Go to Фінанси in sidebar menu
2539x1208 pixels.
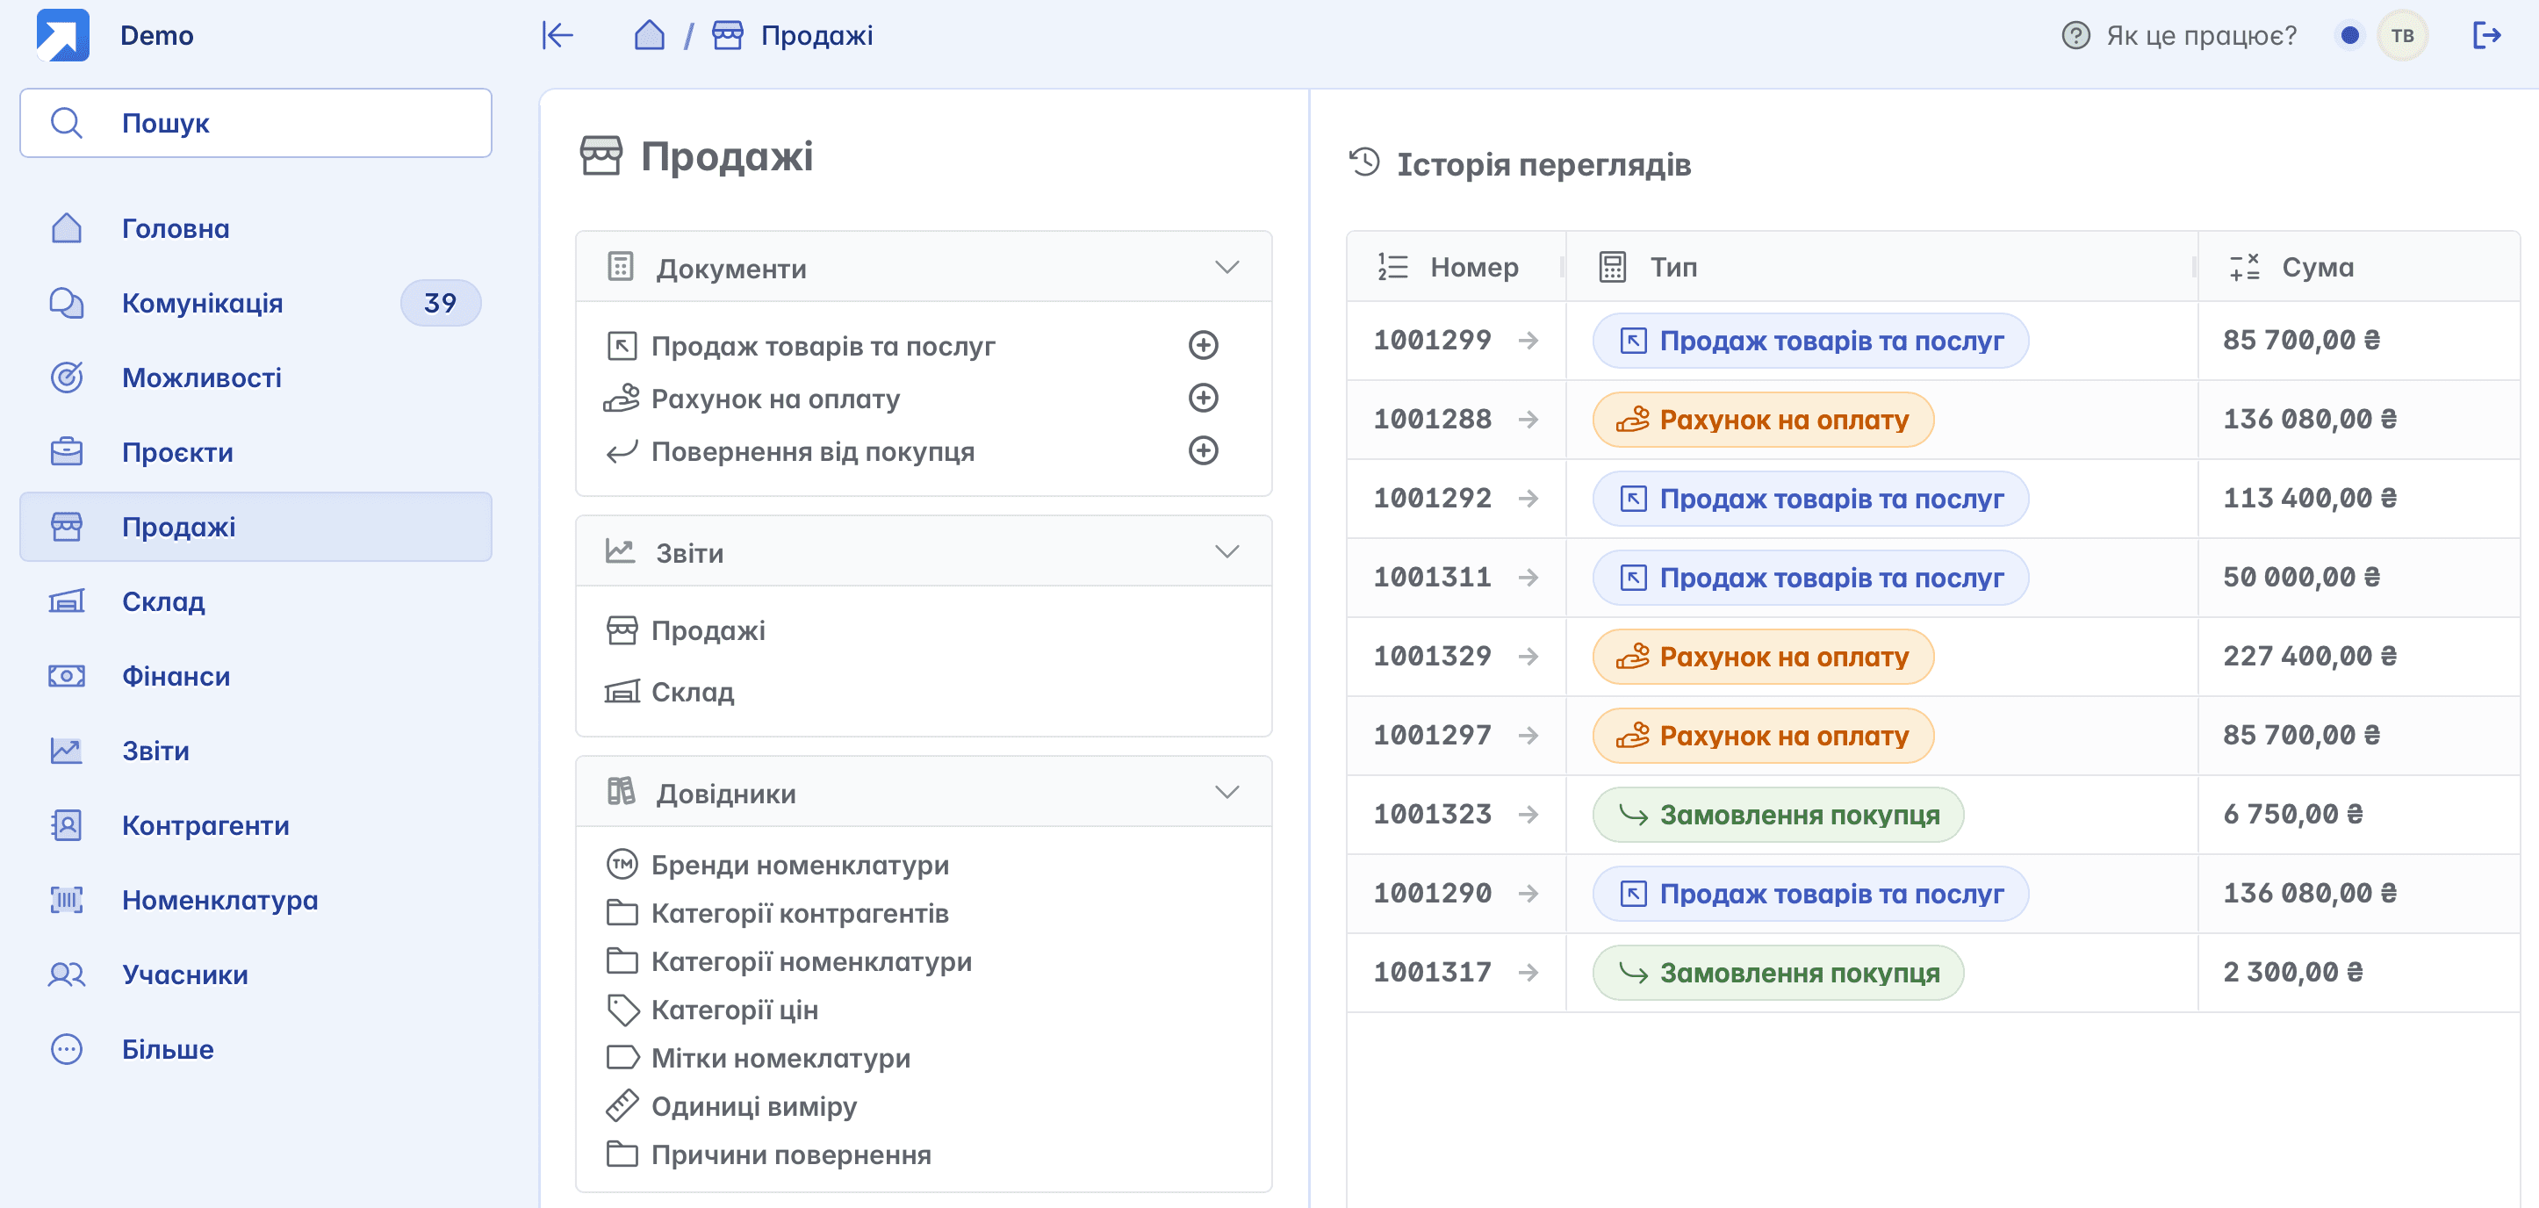tap(176, 676)
